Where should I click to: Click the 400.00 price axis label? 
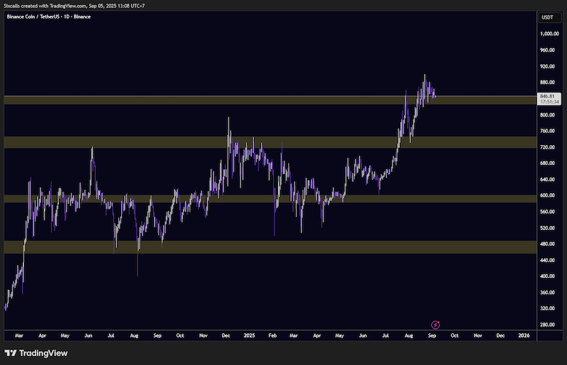pos(547,276)
